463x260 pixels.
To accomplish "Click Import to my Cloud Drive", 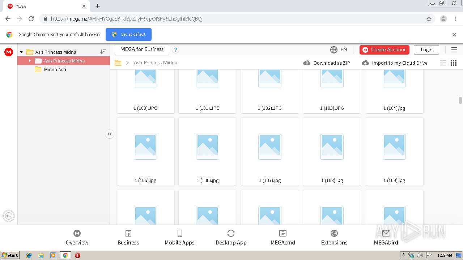I will (395, 63).
